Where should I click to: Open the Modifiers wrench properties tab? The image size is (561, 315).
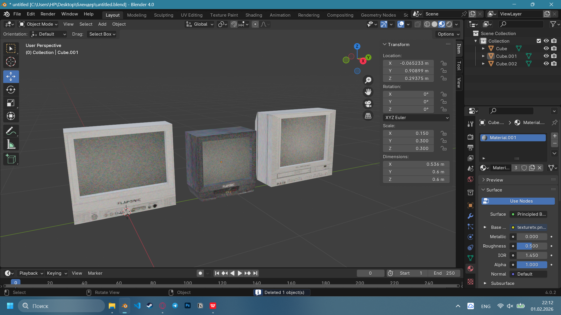470,216
